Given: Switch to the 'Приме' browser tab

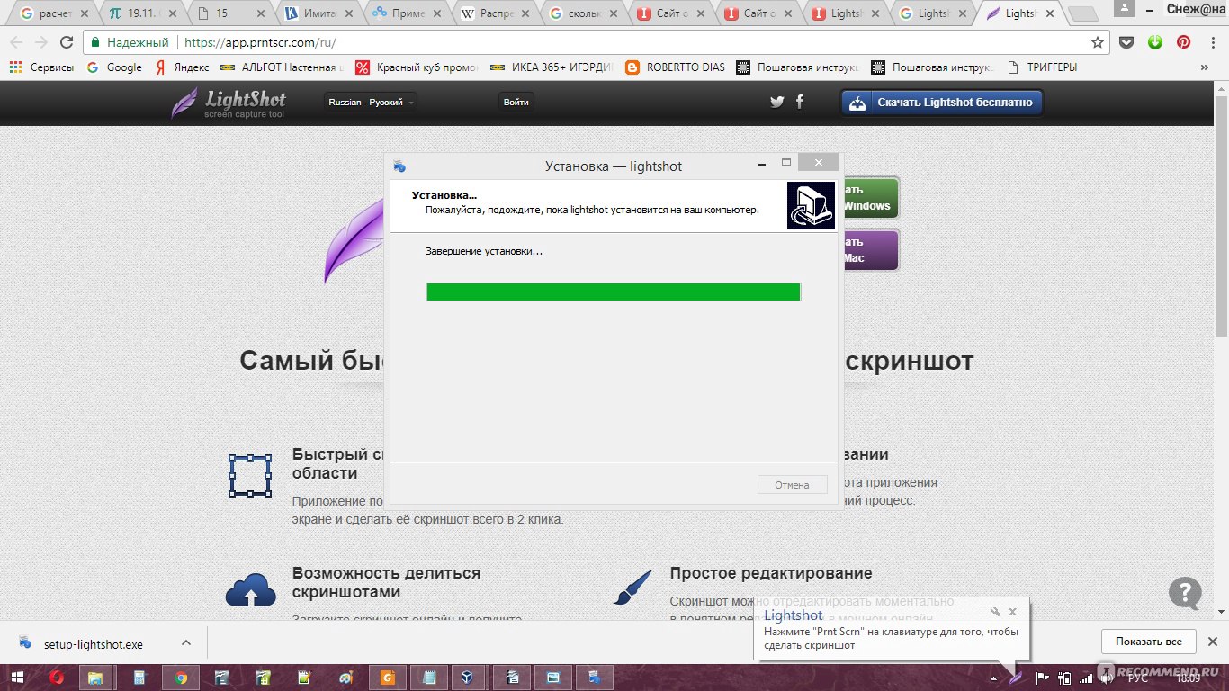Looking at the screenshot, I should [405, 13].
